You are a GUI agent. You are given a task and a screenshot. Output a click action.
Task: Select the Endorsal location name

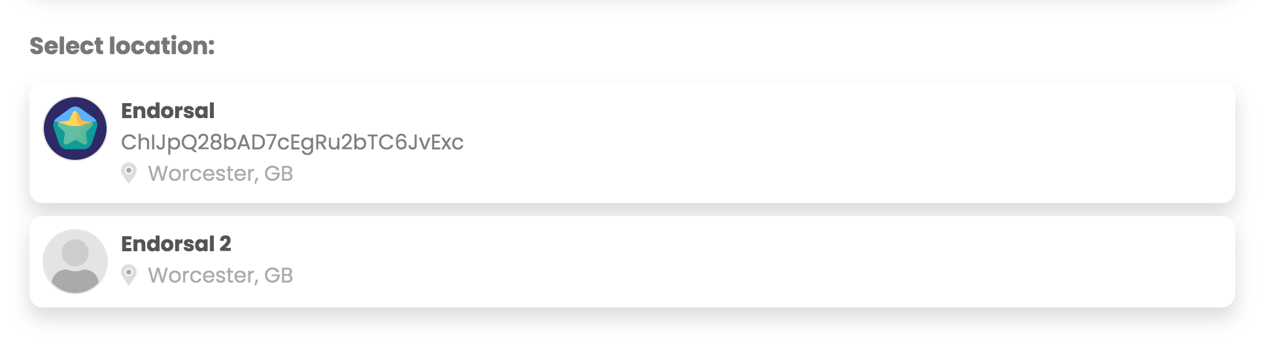click(168, 111)
